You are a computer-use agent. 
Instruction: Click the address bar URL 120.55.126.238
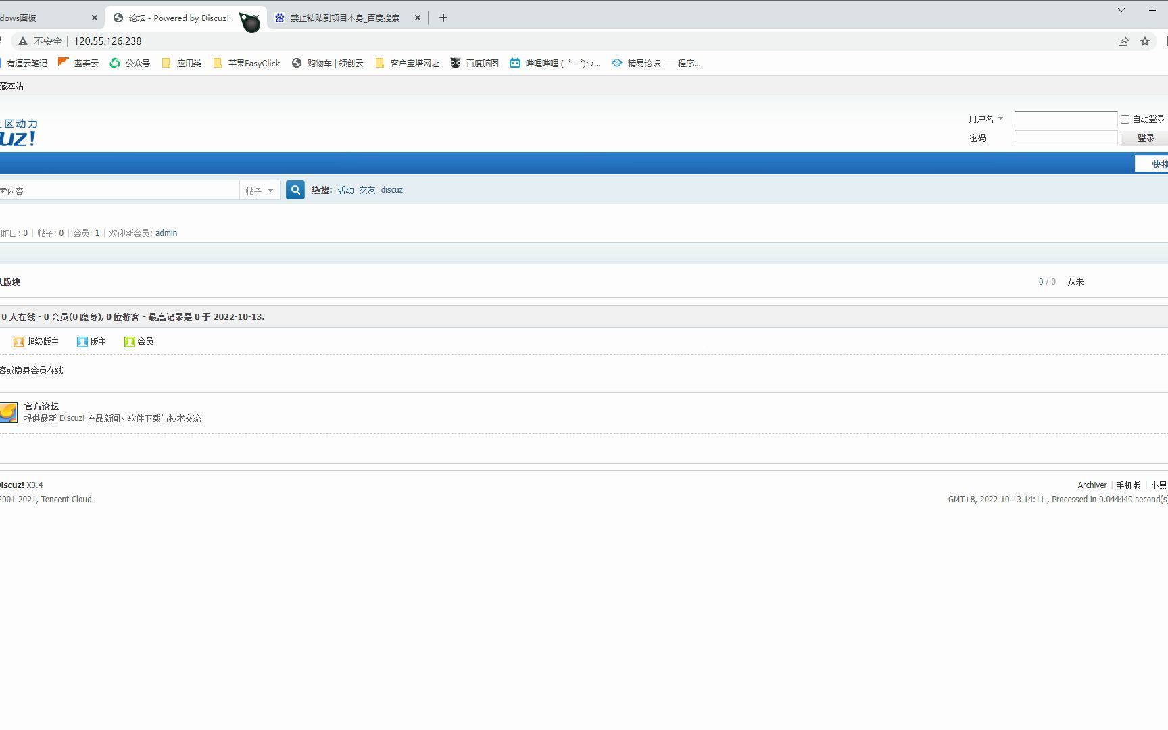pyautogui.click(x=107, y=41)
